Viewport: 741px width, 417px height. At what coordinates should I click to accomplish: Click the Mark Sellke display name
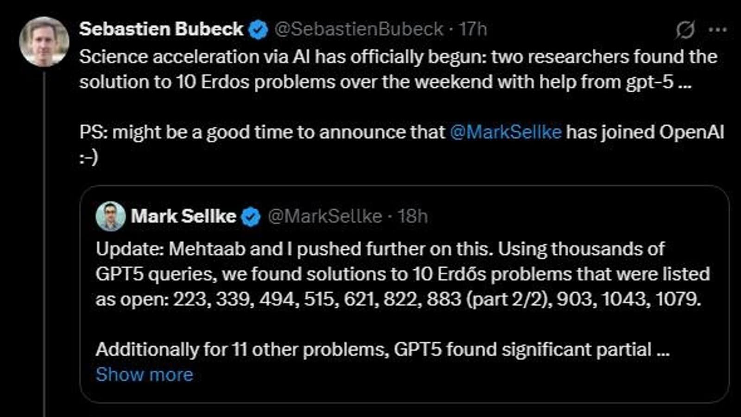click(x=183, y=216)
